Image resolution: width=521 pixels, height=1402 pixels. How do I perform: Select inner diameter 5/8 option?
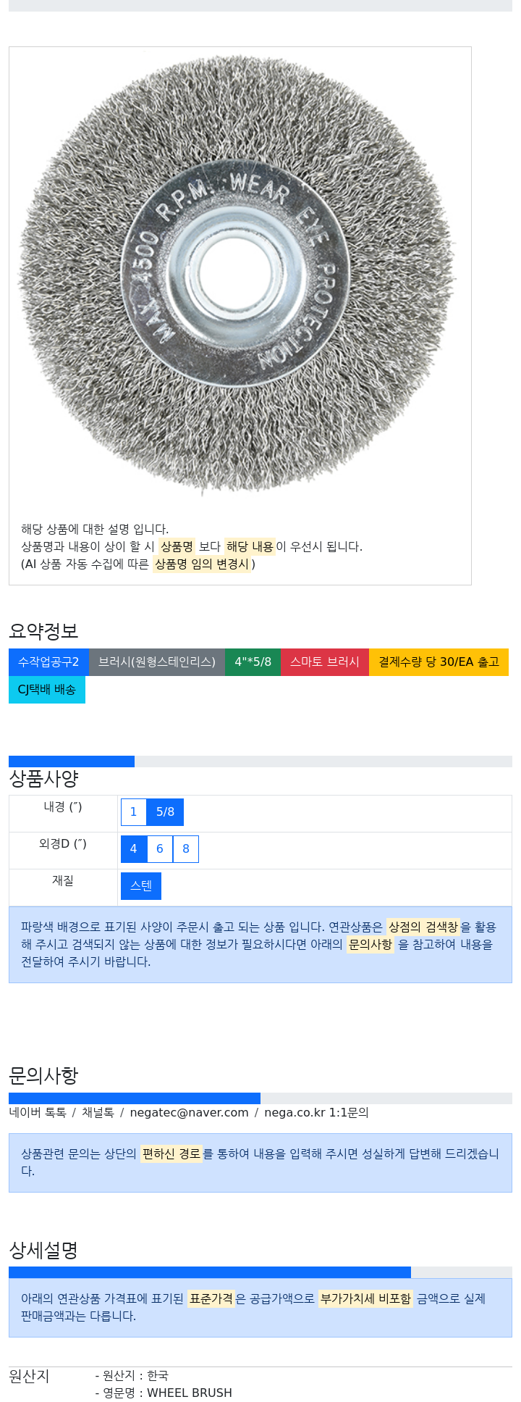pos(165,812)
